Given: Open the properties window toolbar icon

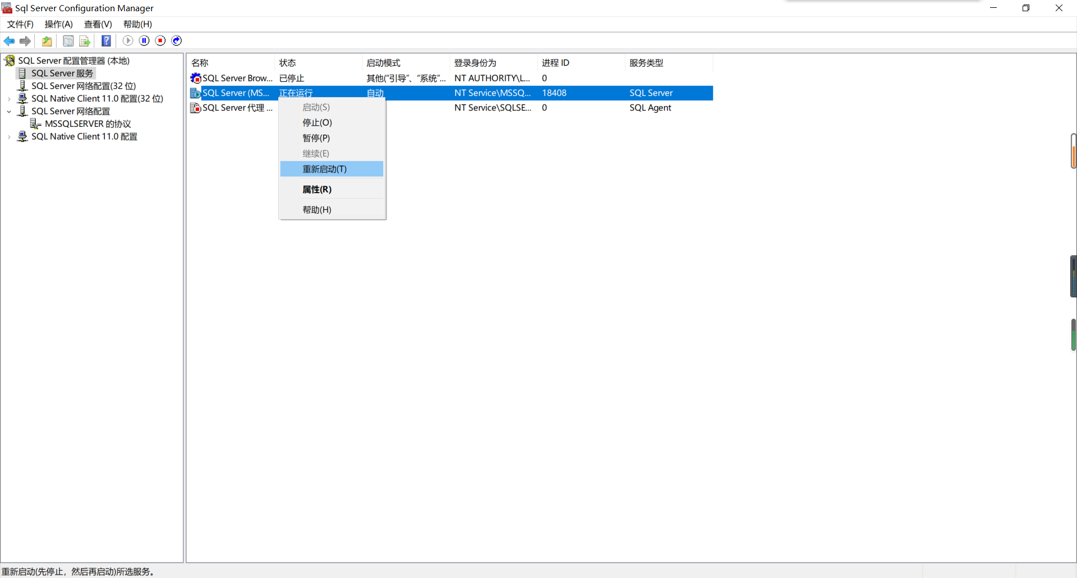Looking at the screenshot, I should (x=68, y=40).
